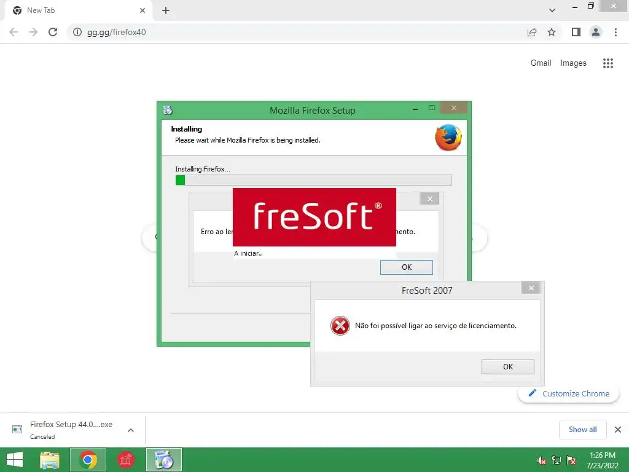The image size is (629, 472).
Task: Click the 'Não foi possível ligar' error message
Action: pyautogui.click(x=436, y=326)
